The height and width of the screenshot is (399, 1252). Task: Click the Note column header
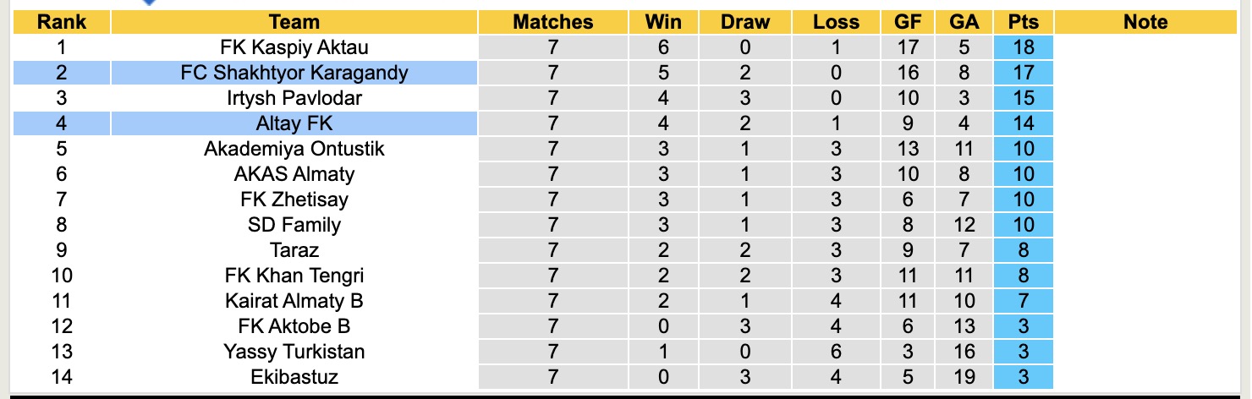pyautogui.click(x=1145, y=23)
